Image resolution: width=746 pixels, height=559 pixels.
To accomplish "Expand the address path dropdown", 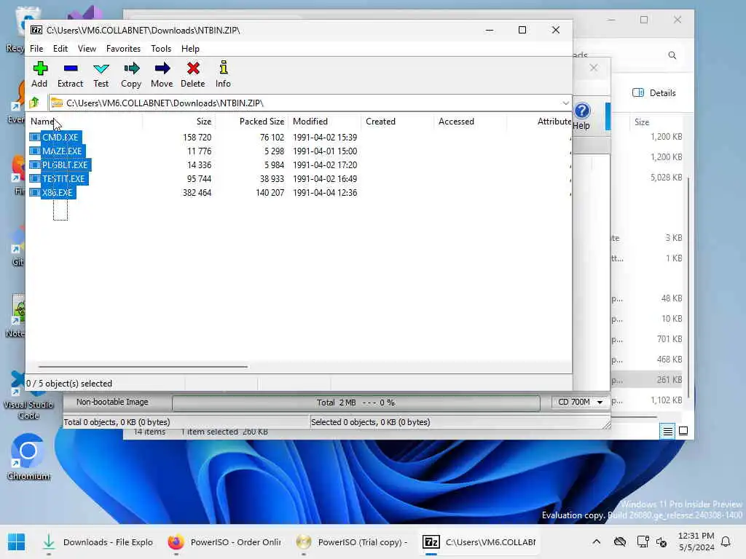I will (x=565, y=103).
